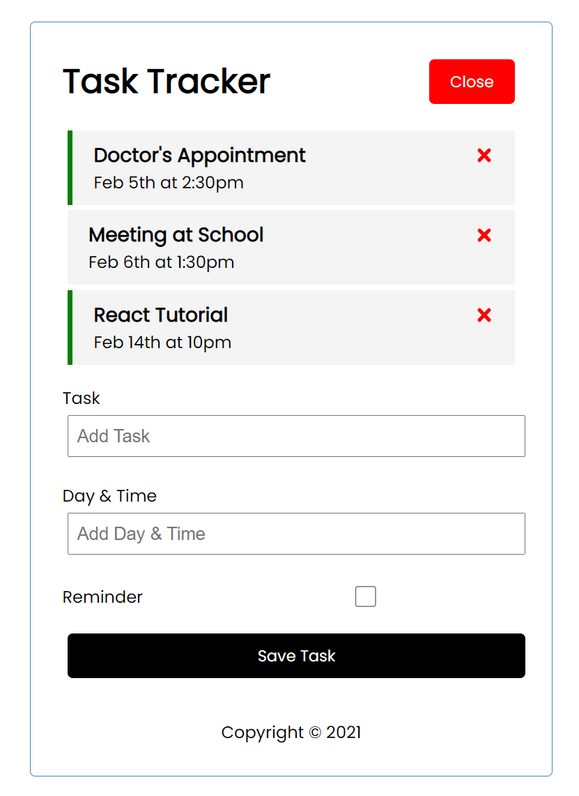Toggle the Reminder checkbox
Image resolution: width=579 pixels, height=796 pixels.
[366, 597]
